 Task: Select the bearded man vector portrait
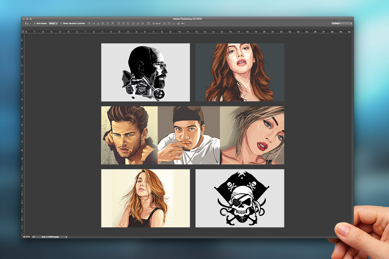click(x=129, y=135)
